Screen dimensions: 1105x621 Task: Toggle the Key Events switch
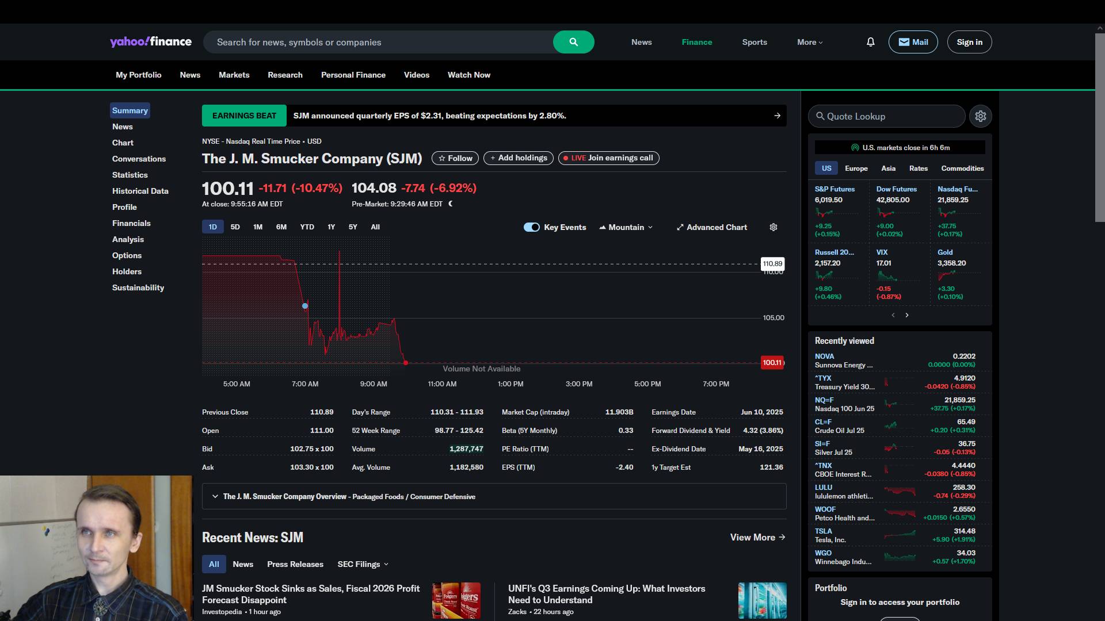(x=531, y=227)
